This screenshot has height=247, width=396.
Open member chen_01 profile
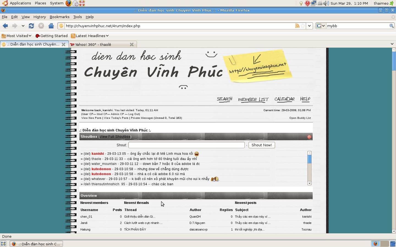pos(86,217)
